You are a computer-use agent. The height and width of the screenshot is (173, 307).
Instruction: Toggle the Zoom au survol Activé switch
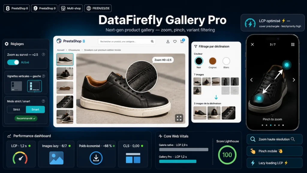click(13, 62)
